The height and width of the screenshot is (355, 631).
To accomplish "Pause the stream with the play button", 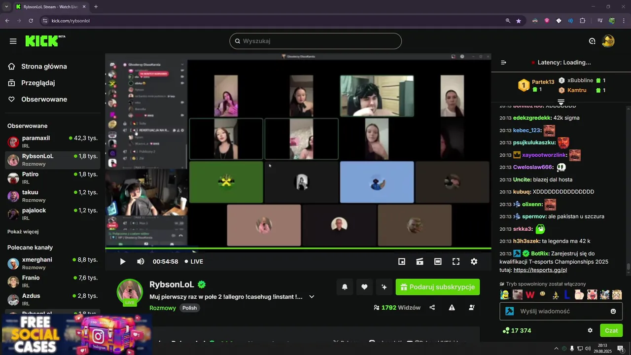I will coord(123,261).
